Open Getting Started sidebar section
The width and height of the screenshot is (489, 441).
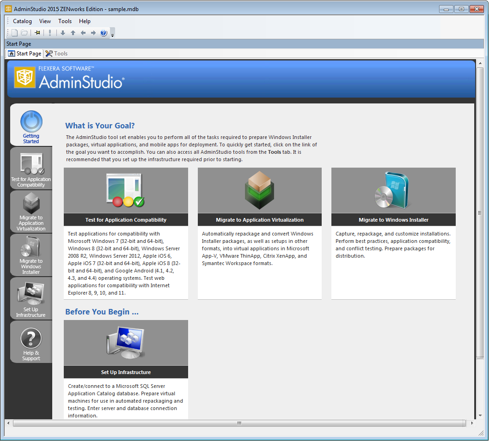[31, 127]
